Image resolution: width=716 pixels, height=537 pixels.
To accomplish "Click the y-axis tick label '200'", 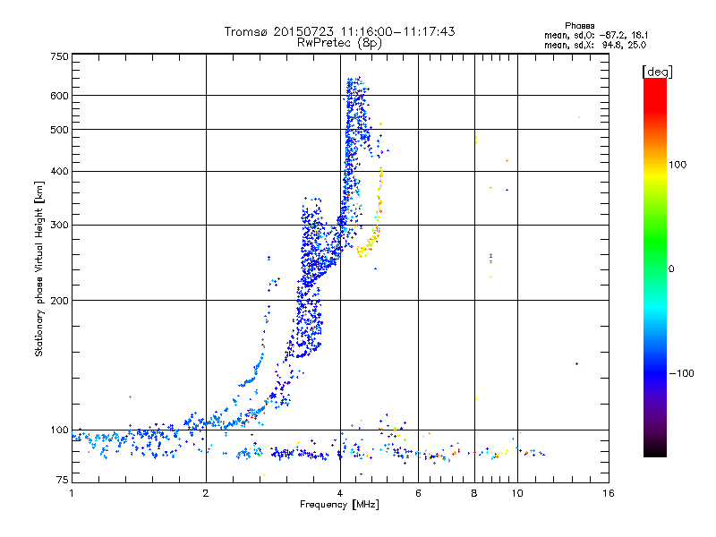I will click(x=59, y=301).
